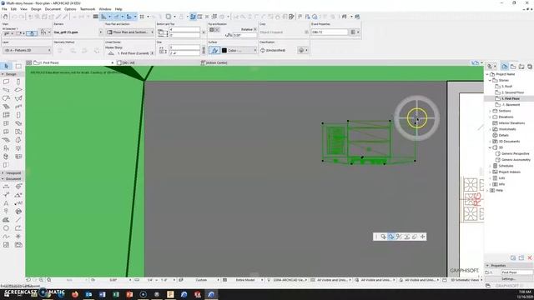Click the PowerPoint icon in taskbar

[129, 294]
